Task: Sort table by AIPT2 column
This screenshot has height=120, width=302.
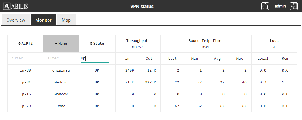Action: click(x=25, y=44)
